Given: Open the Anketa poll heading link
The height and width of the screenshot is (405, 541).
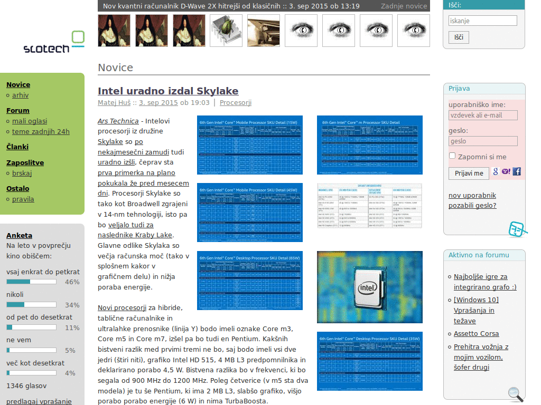Looking at the screenshot, I should (20, 236).
